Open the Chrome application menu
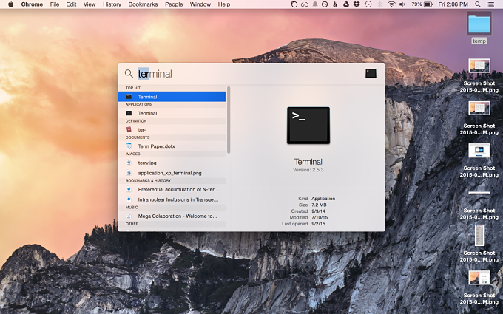Viewport: 503px width, 314px height. tap(32, 4)
